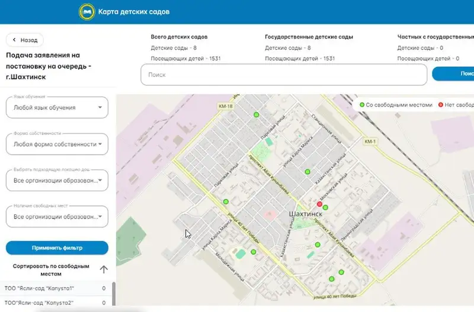Screen dimensions: 474x312
Task: Click into the 'Поиск' search field
Action: pyautogui.click(x=283, y=75)
